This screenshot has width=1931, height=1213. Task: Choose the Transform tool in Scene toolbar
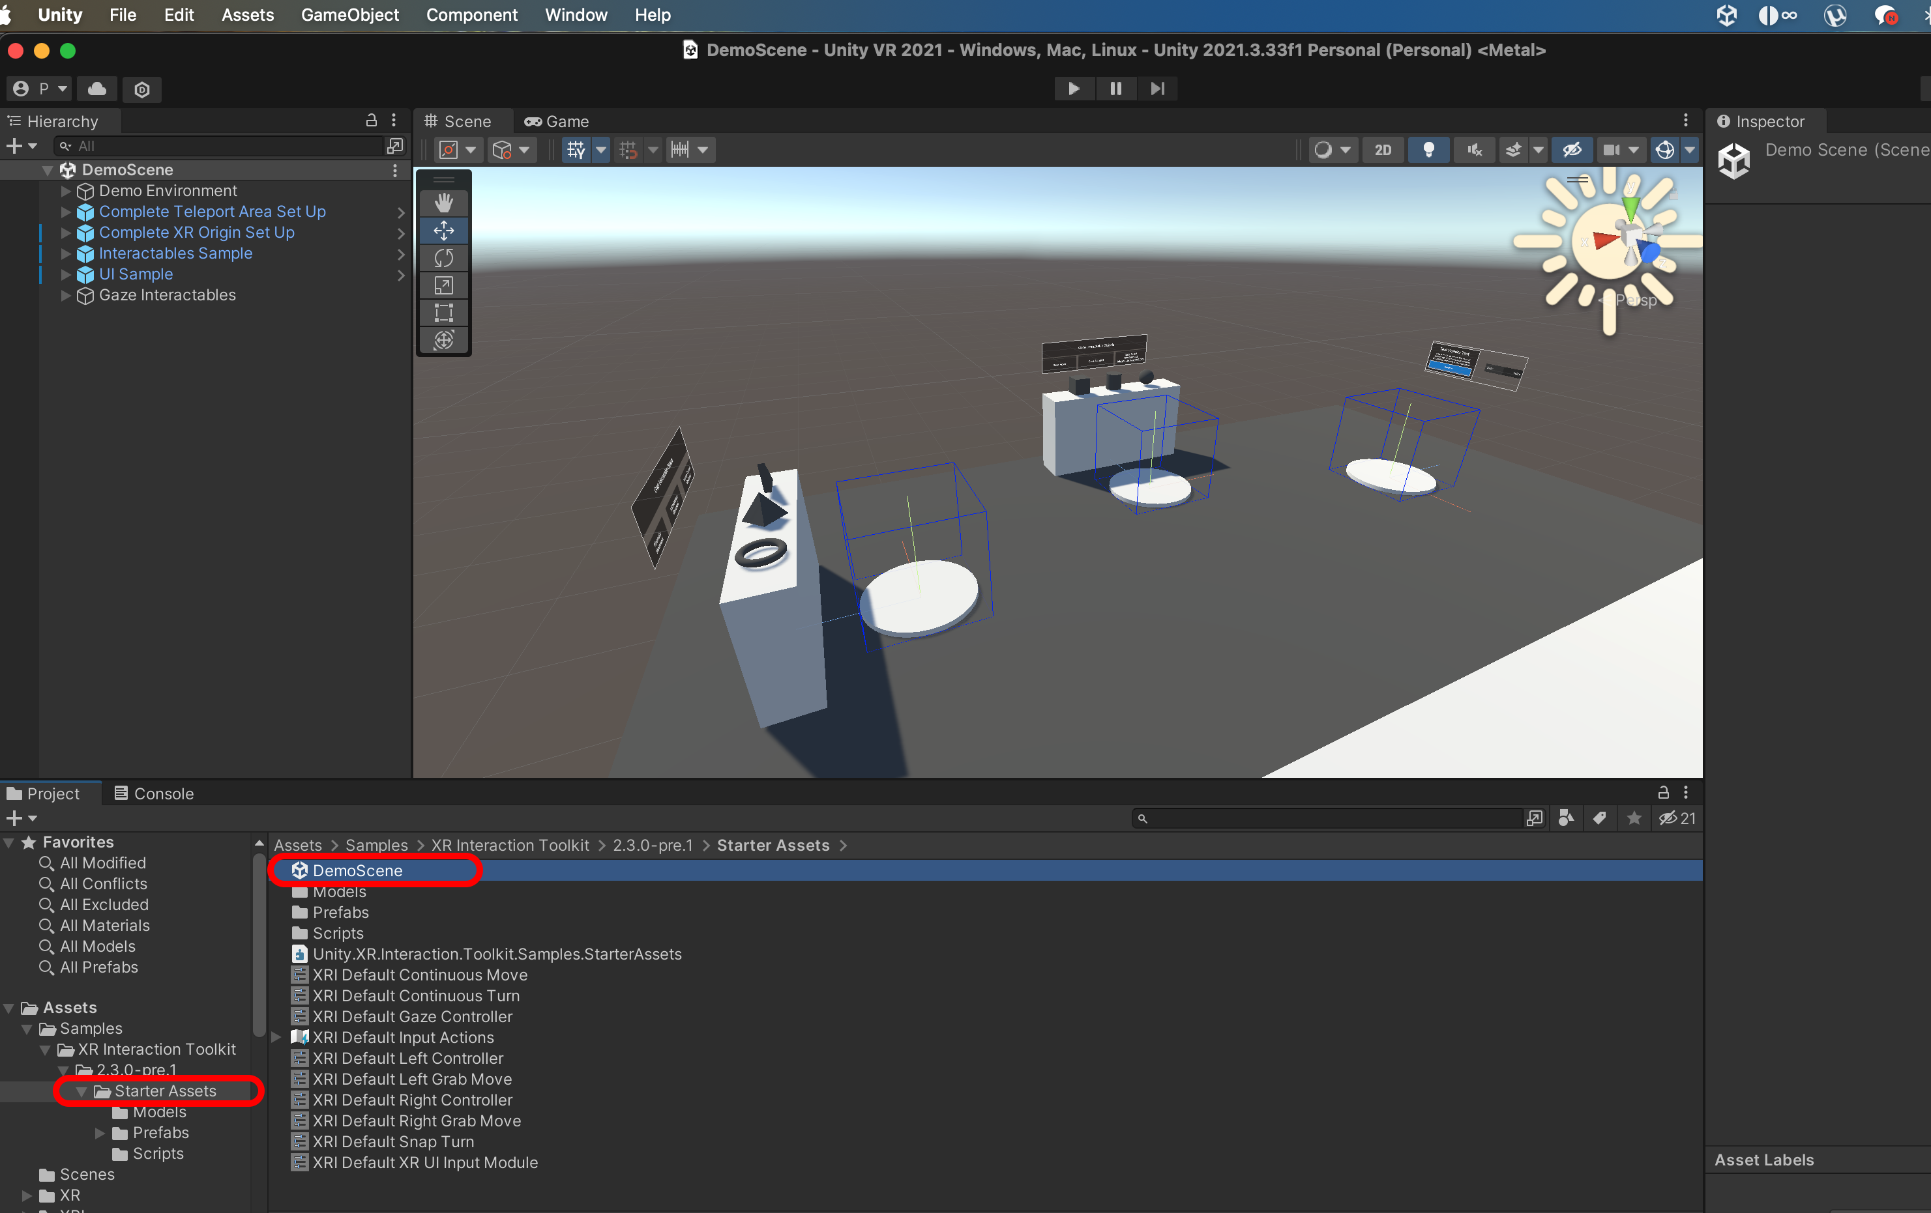tap(443, 339)
